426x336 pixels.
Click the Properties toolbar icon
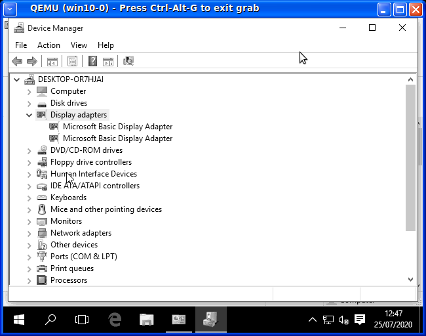(72, 61)
